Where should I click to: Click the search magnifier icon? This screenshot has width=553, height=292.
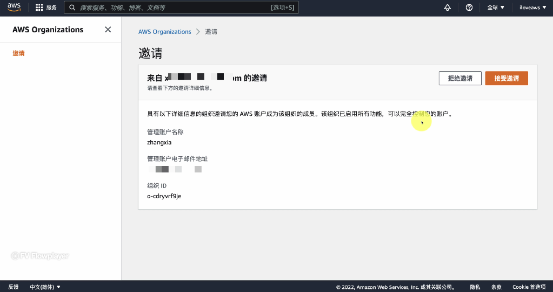click(x=72, y=8)
